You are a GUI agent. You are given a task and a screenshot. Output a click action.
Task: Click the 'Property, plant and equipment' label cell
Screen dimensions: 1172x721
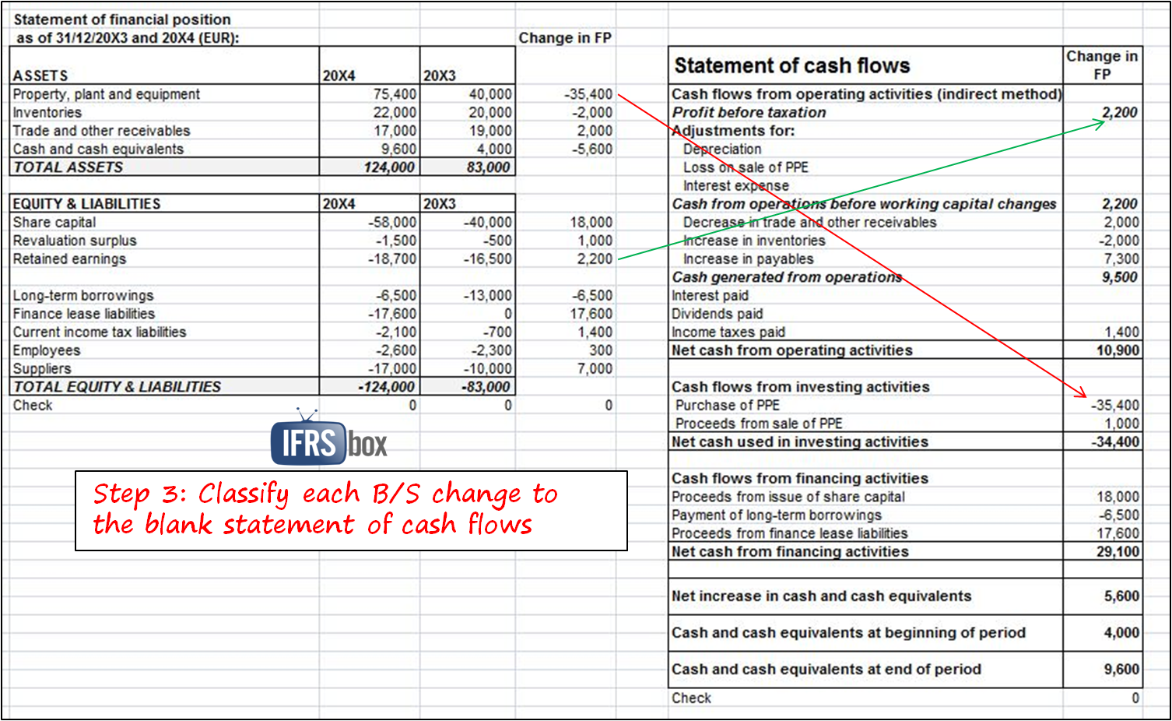point(107,94)
